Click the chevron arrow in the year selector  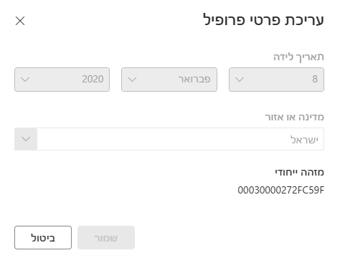point(25,80)
